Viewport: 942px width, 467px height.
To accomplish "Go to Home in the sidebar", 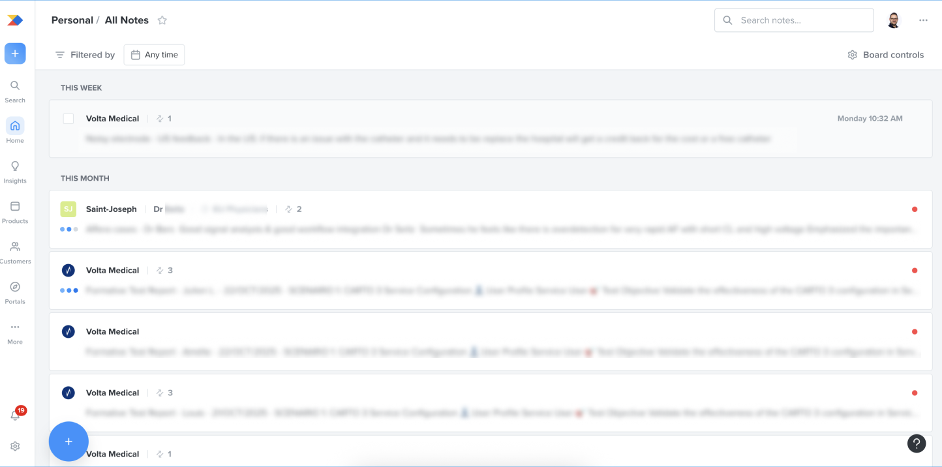I will pyautogui.click(x=15, y=131).
